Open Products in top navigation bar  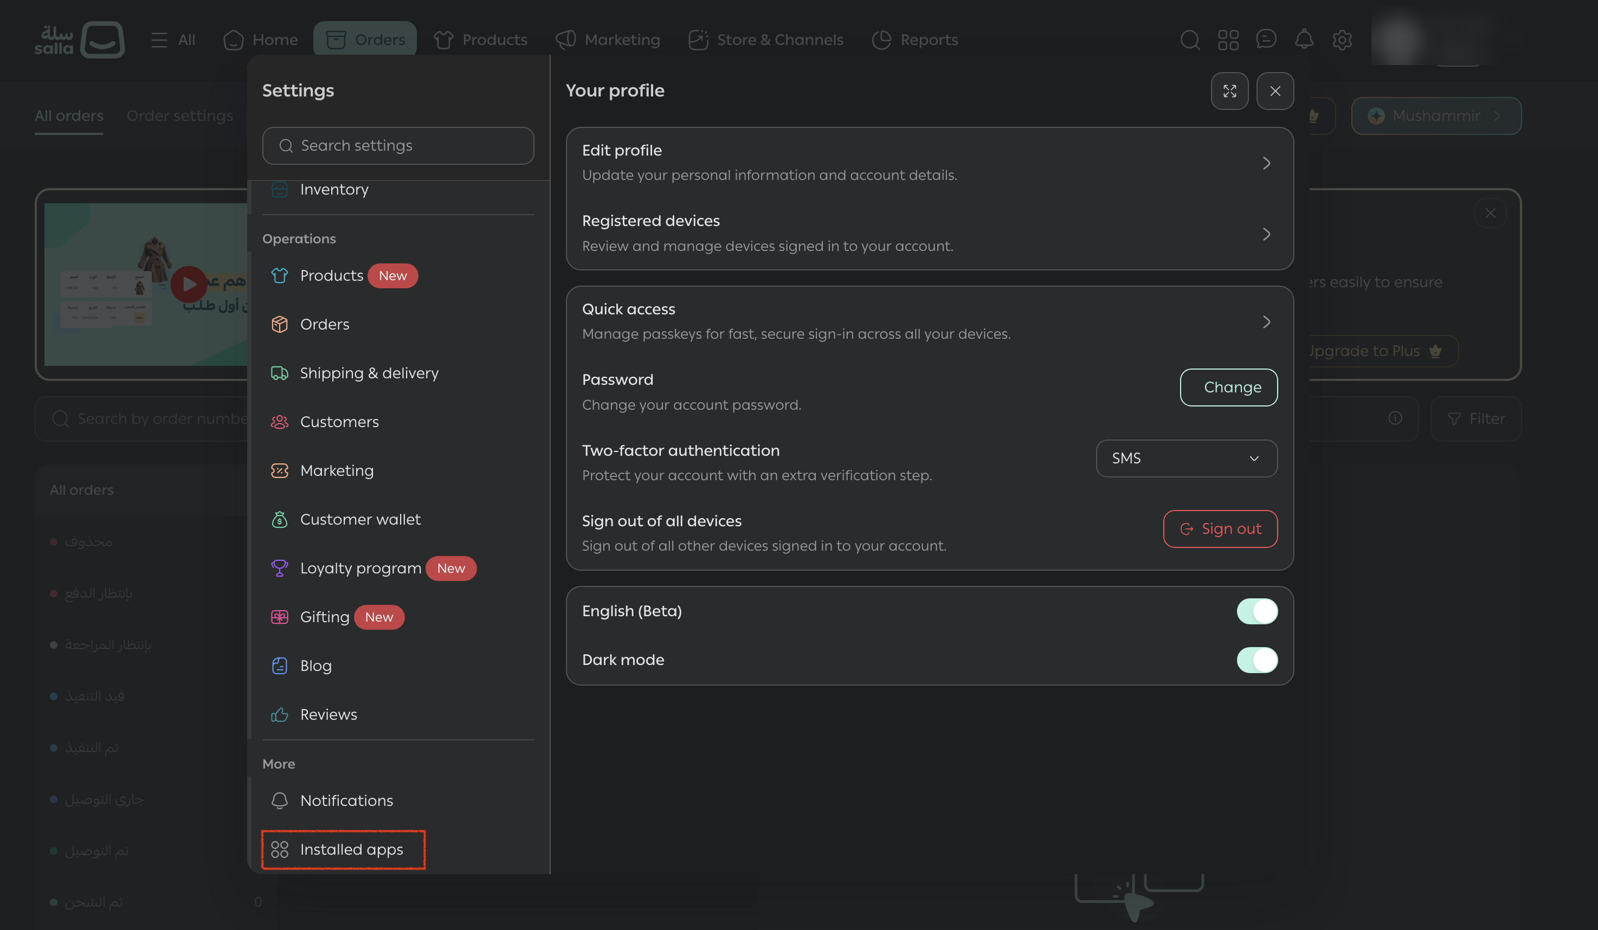coord(481,40)
